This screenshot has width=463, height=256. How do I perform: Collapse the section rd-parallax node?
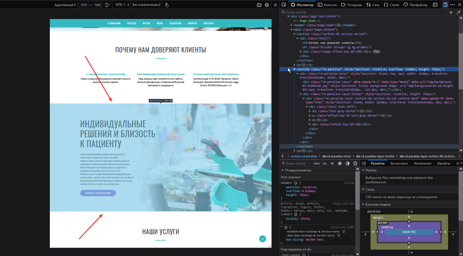coord(294,69)
